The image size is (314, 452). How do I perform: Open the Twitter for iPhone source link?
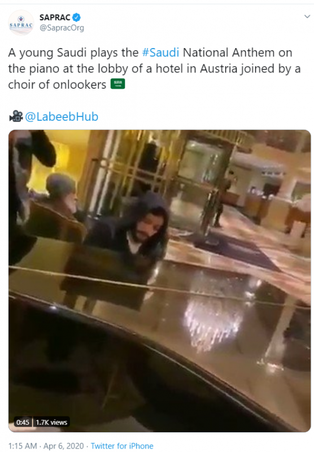(122, 446)
